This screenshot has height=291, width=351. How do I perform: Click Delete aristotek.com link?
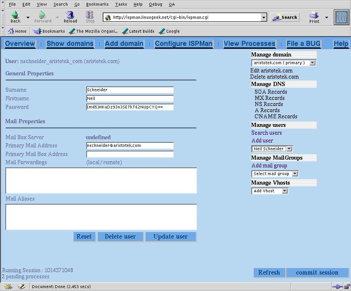point(274,77)
